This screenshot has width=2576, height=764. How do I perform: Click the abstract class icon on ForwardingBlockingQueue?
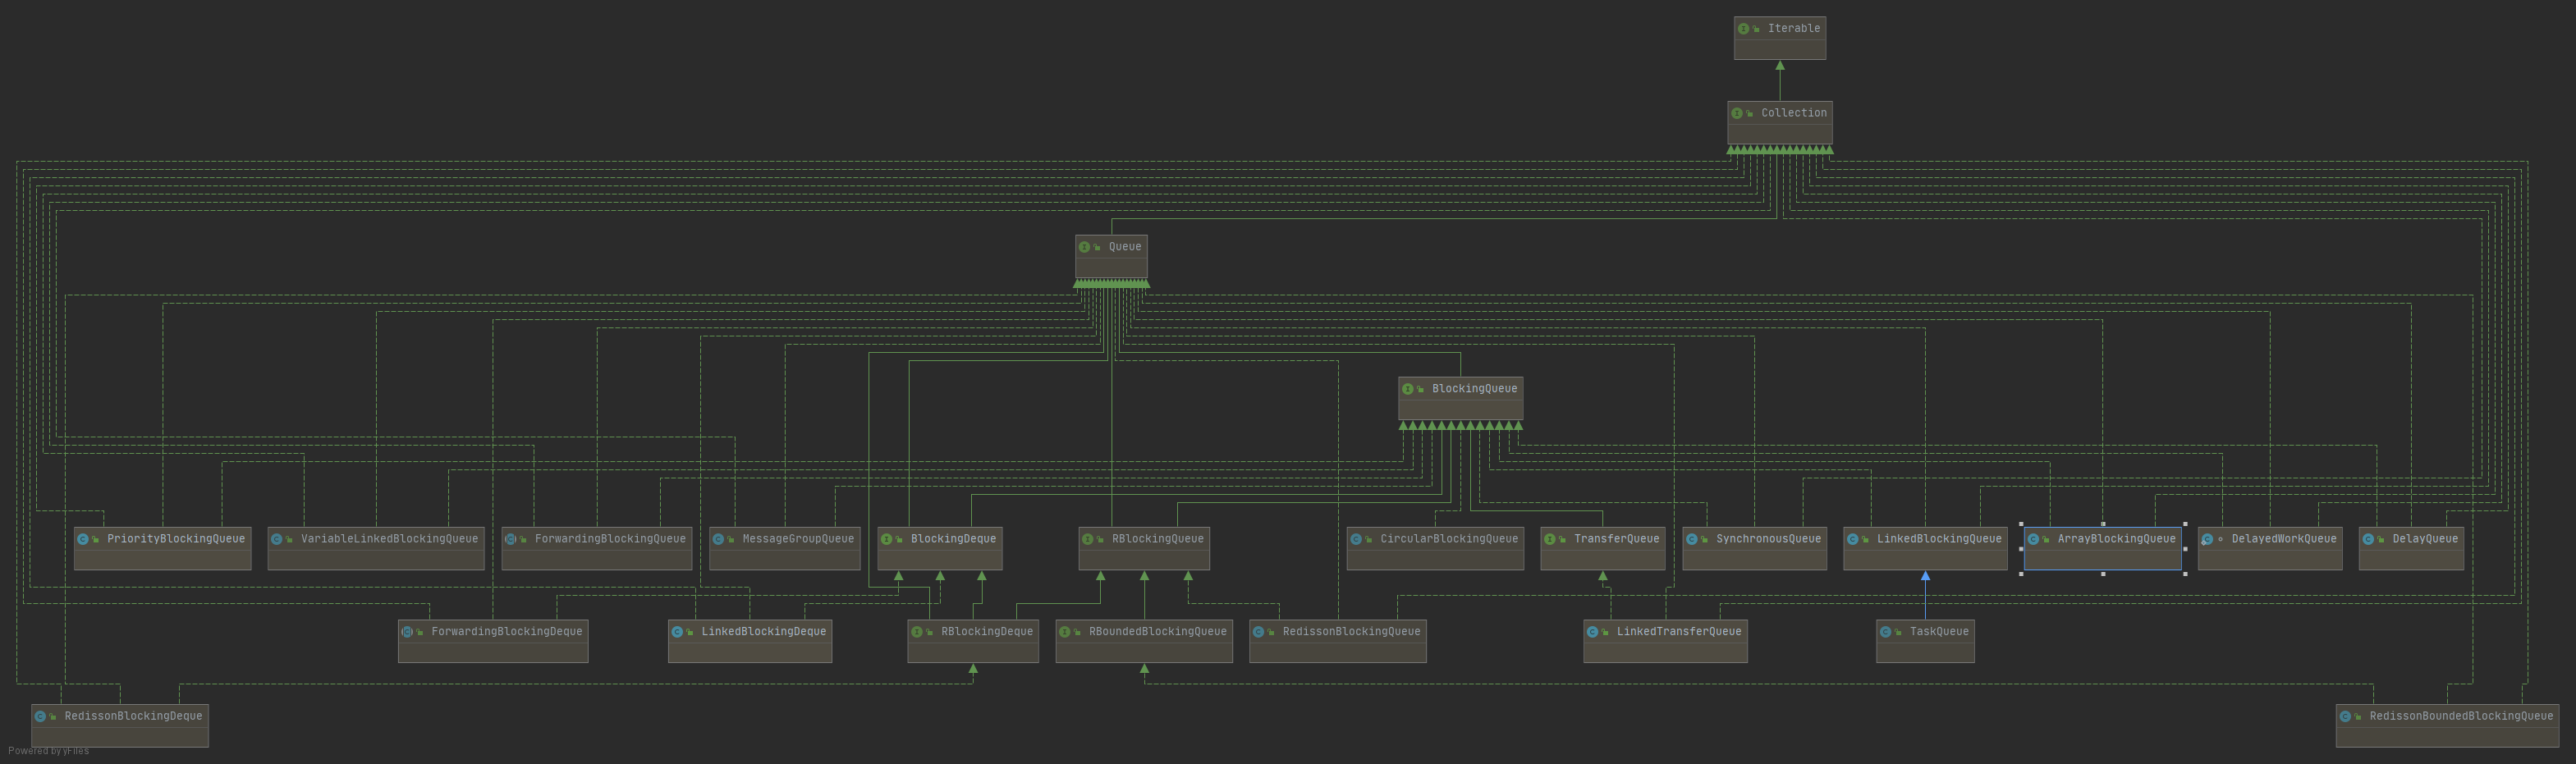click(x=510, y=539)
